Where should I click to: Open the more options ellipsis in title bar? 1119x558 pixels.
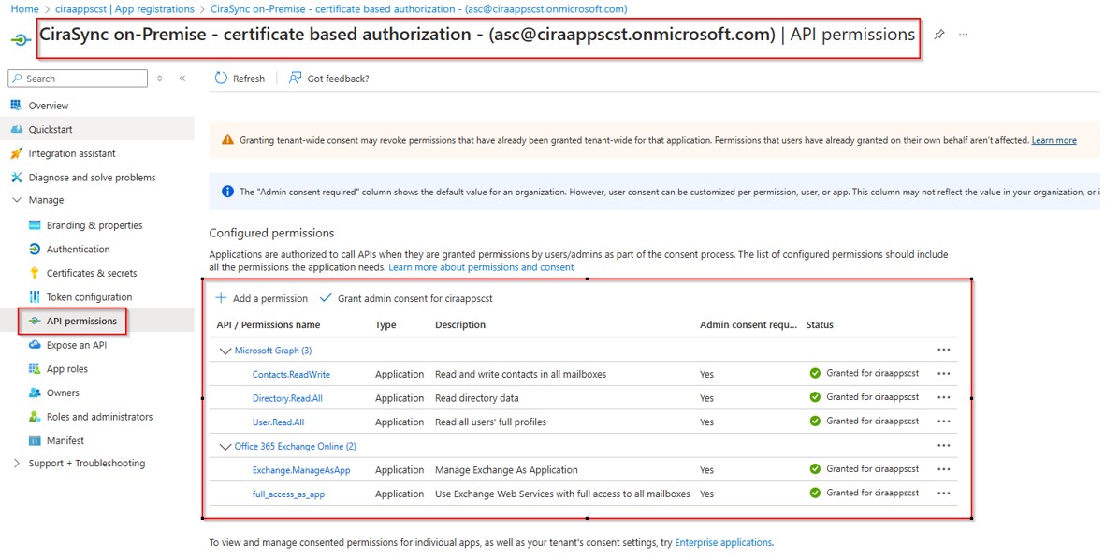(x=964, y=35)
